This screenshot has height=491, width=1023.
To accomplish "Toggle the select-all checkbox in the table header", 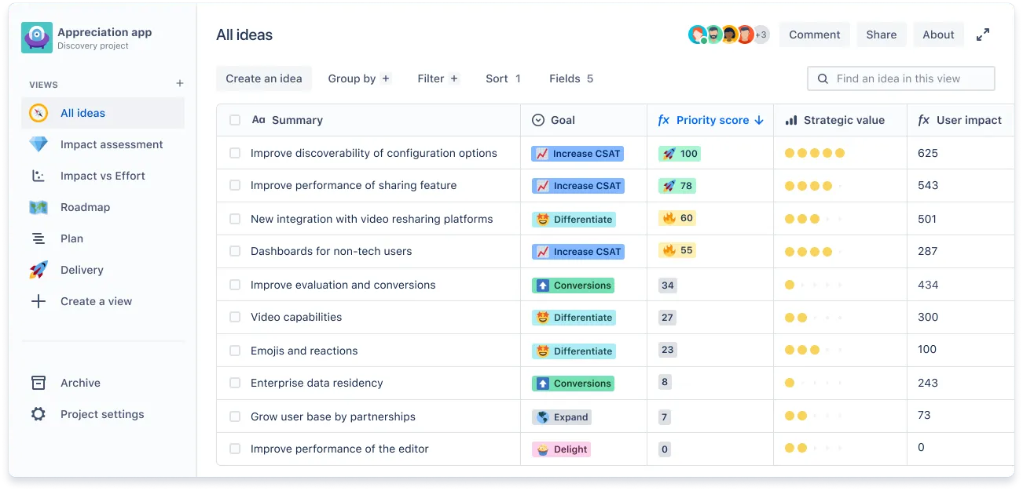I will click(x=233, y=120).
